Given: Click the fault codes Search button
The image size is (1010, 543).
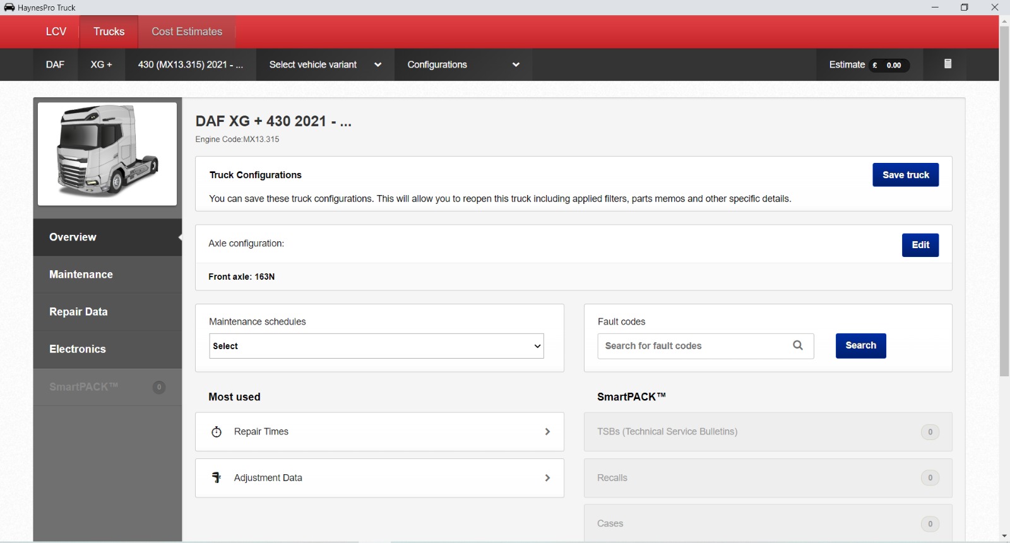Looking at the screenshot, I should (860, 345).
